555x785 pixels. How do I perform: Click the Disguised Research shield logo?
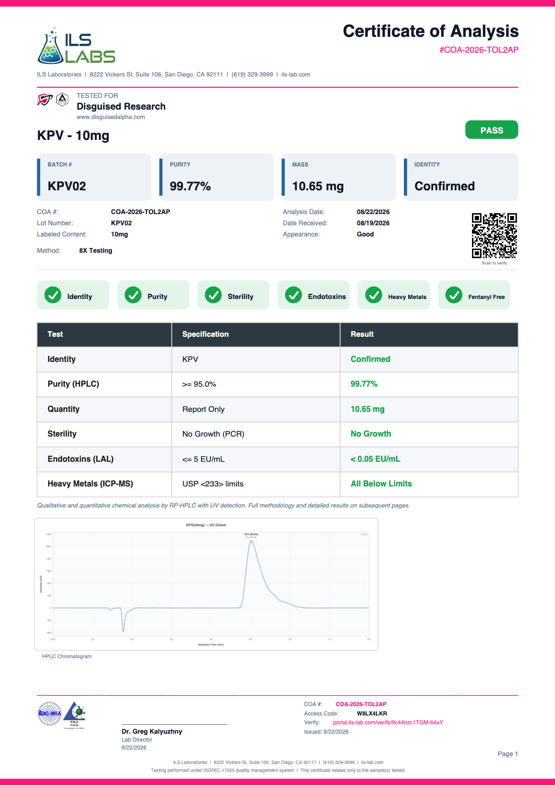tap(45, 99)
